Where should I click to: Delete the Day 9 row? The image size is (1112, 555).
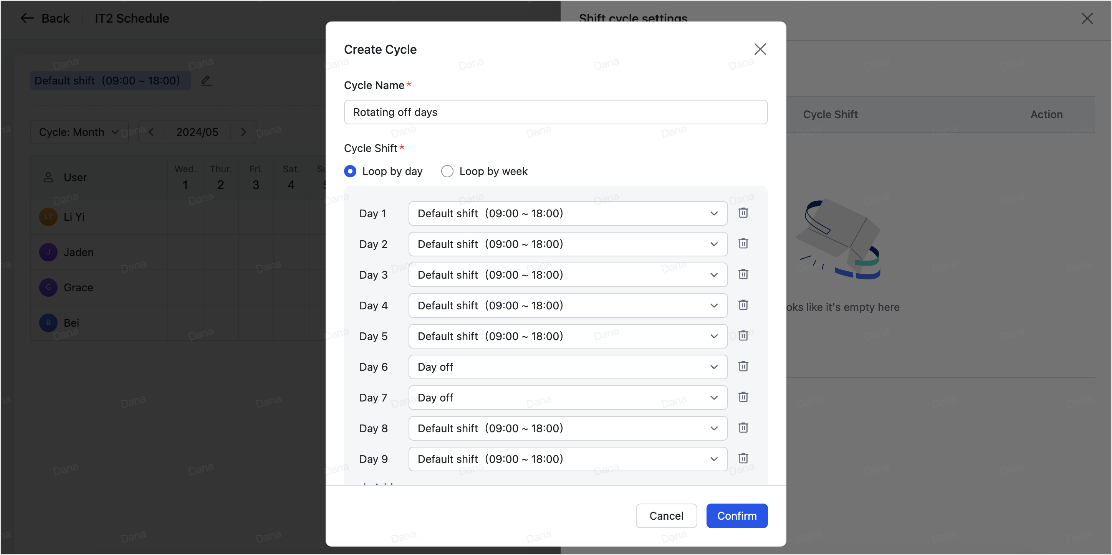[743, 458]
